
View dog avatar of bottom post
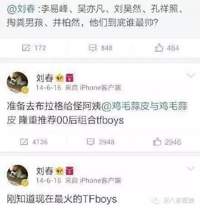click(18, 175)
